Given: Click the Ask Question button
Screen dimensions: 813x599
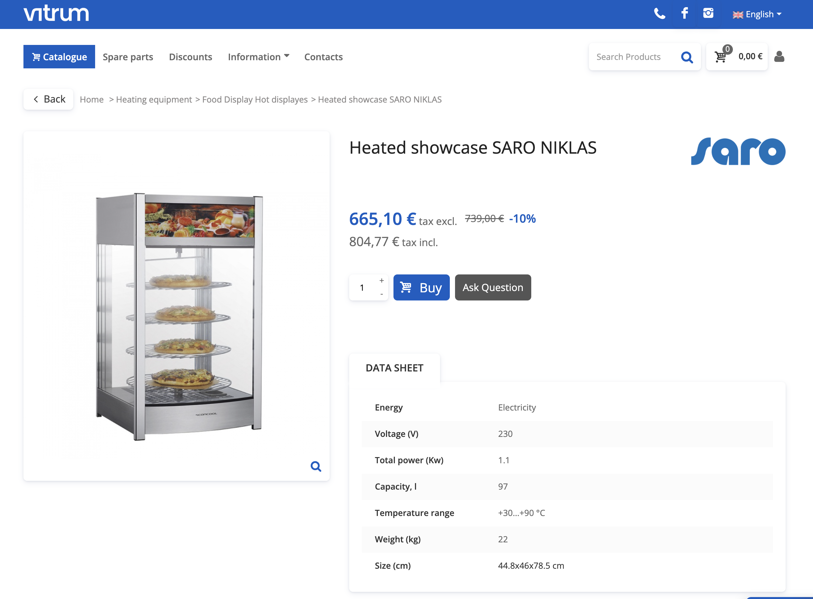Looking at the screenshot, I should (x=493, y=287).
